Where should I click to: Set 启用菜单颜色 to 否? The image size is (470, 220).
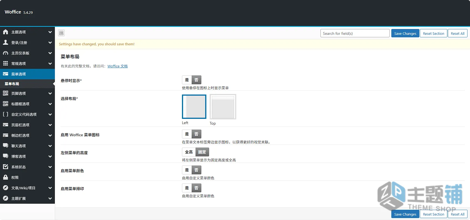(196, 170)
